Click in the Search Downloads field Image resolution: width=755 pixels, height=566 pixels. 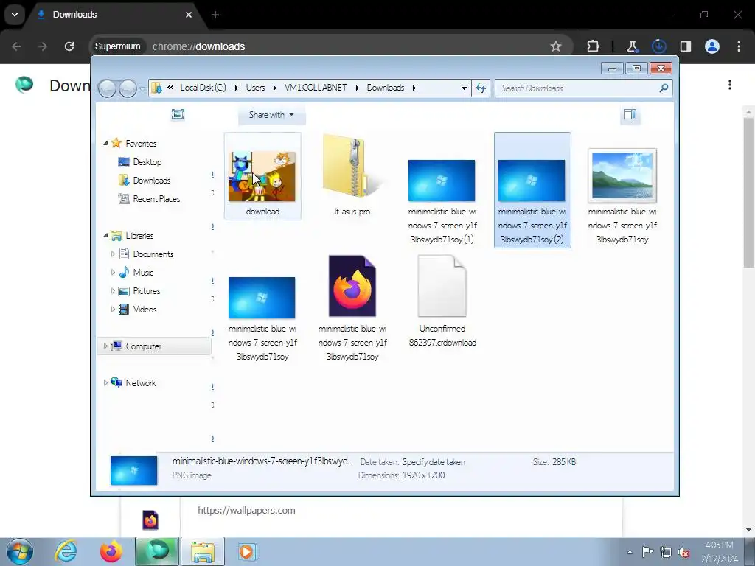[x=577, y=88]
